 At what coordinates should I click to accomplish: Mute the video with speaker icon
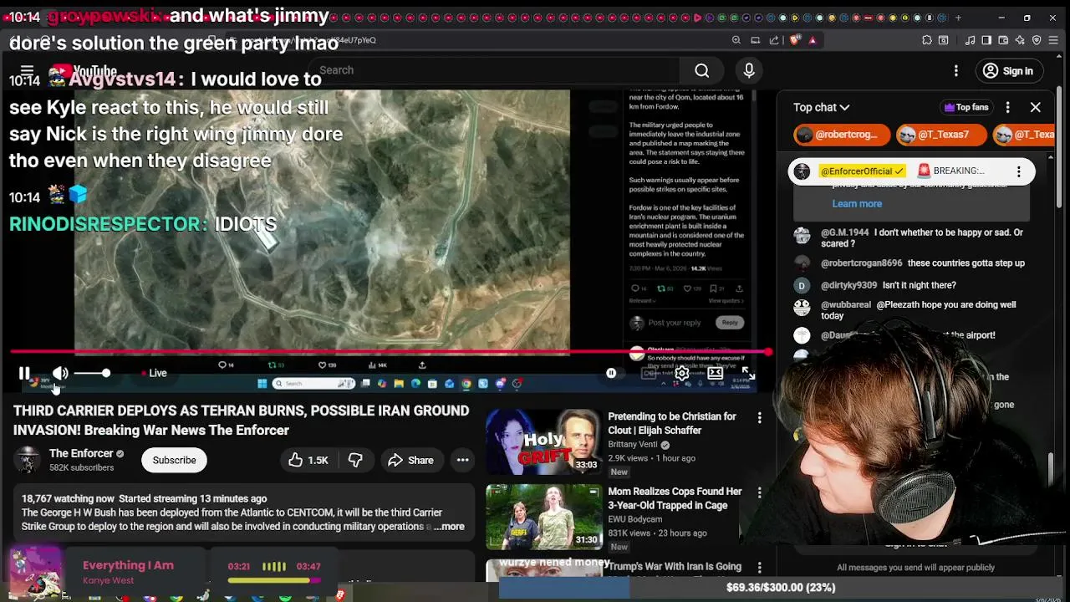point(60,373)
